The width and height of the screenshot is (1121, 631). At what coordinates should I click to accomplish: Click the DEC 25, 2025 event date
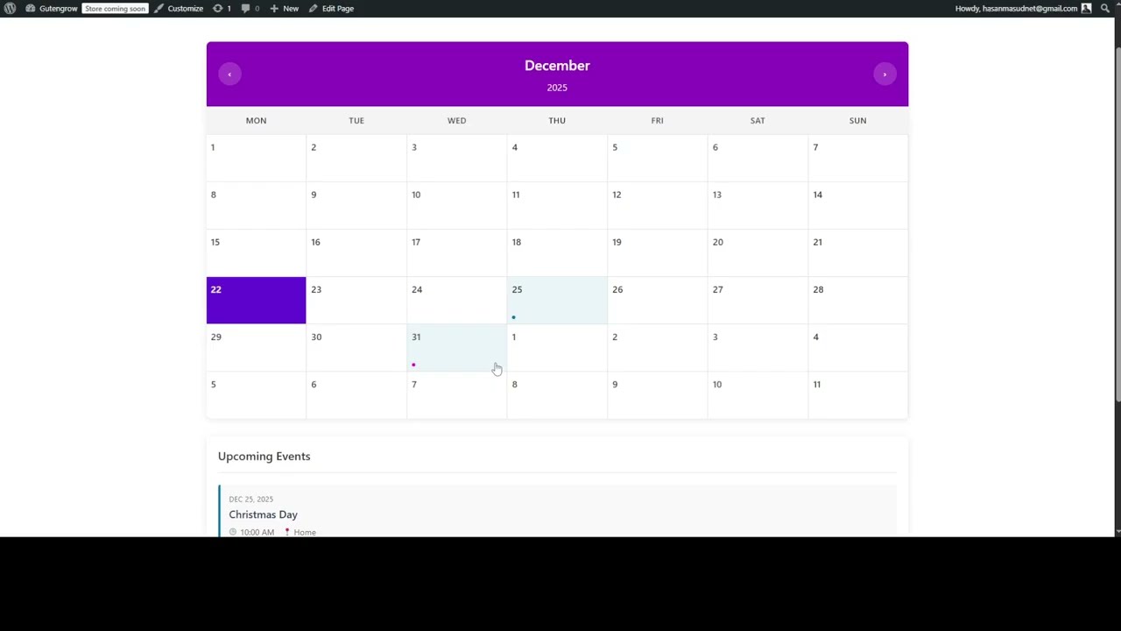[x=250, y=499]
